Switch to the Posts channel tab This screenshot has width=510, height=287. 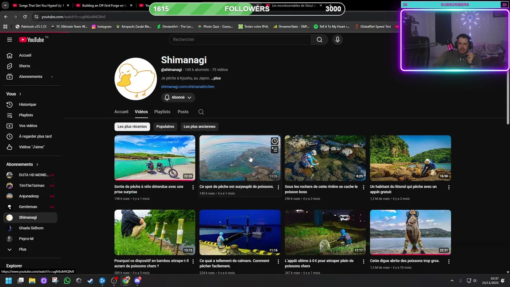[183, 112]
